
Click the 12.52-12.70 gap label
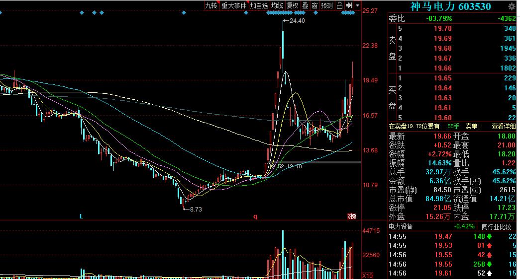pyautogui.click(x=285, y=166)
